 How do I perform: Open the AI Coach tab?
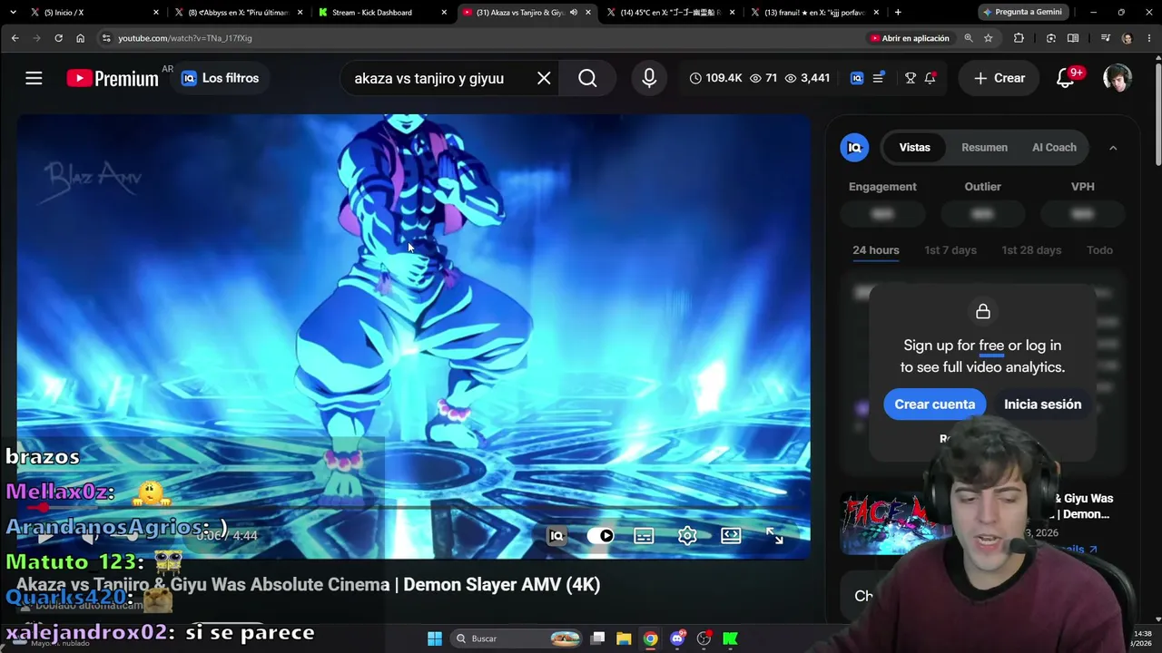[x=1054, y=147]
